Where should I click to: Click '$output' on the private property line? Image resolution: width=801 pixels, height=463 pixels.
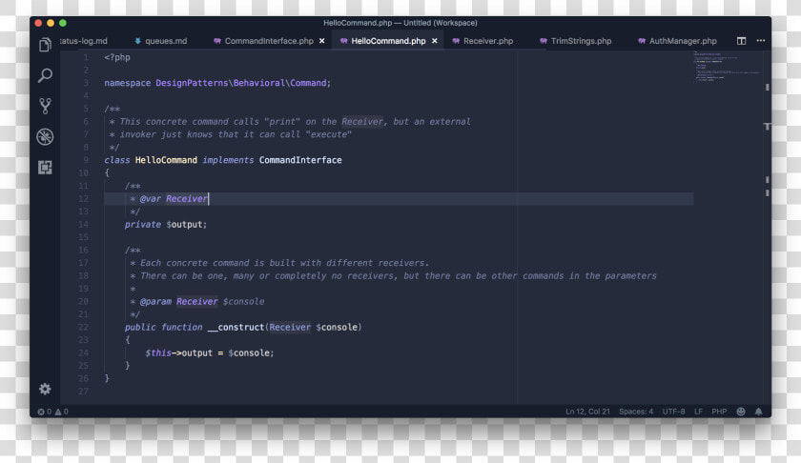coord(184,224)
